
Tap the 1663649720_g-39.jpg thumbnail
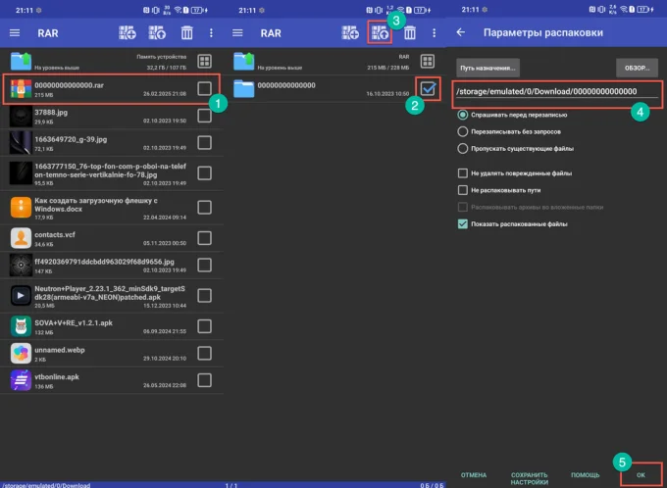coord(21,143)
